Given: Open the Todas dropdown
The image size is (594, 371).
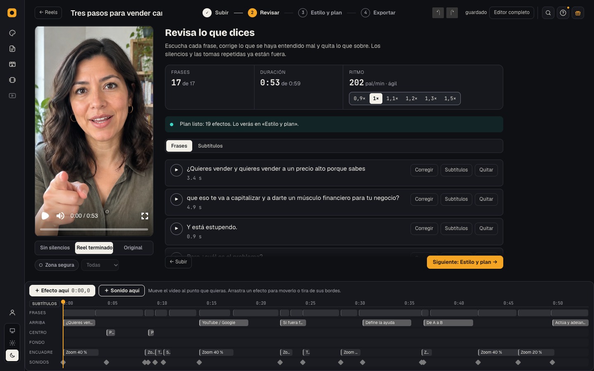Looking at the screenshot, I should coord(100,265).
